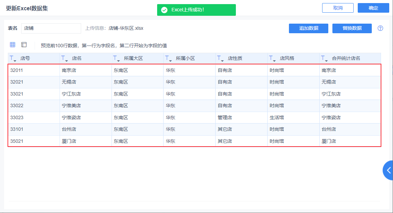The image size is (393, 213).
Task: Click the 取消 button
Action: [338, 8]
